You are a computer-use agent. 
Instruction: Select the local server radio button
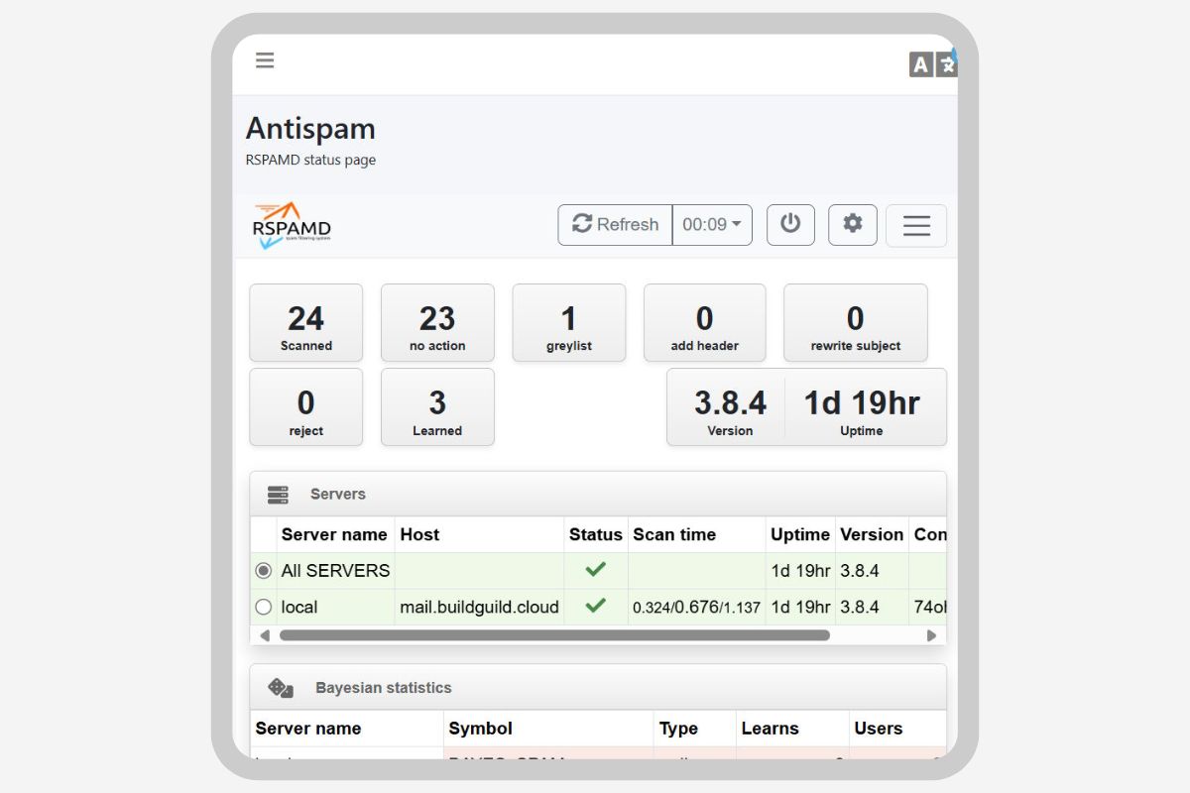point(264,607)
